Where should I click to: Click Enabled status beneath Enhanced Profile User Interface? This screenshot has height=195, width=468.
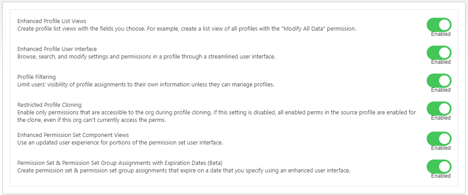pyautogui.click(x=440, y=62)
